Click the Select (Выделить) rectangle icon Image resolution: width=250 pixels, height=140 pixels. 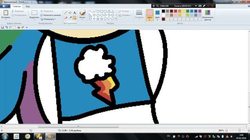[34, 13]
